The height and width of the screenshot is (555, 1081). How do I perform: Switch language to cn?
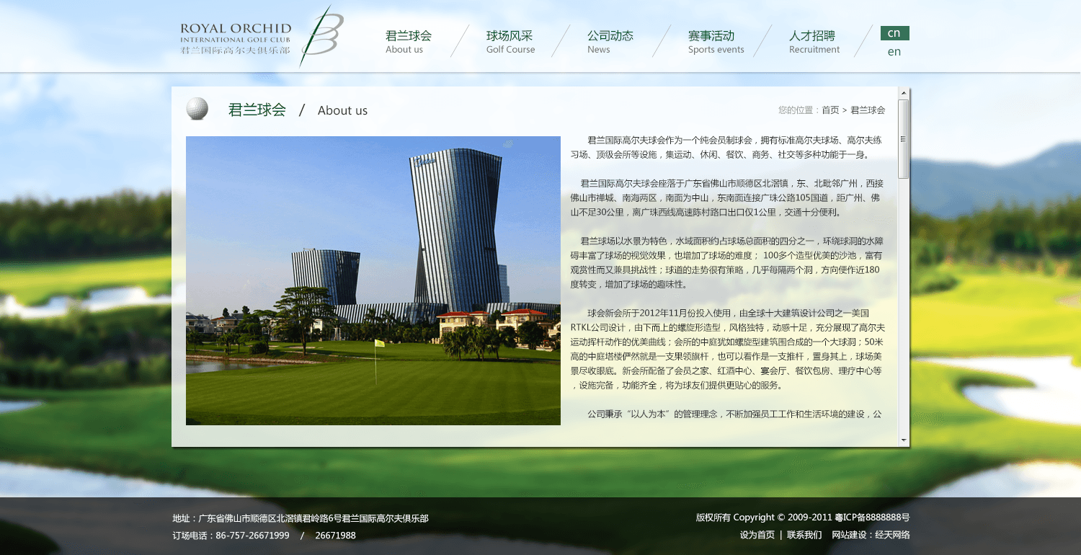[x=894, y=33]
